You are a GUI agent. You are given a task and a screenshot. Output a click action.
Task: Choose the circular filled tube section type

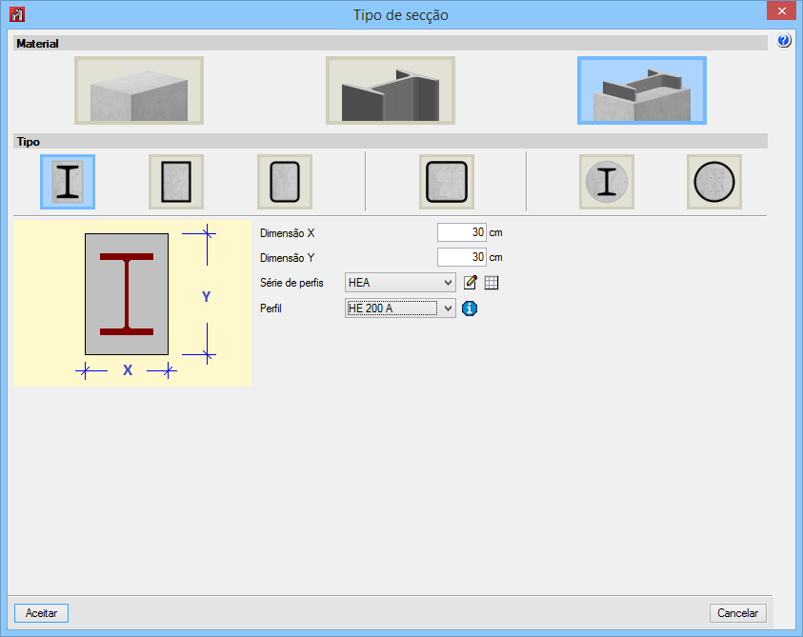tap(714, 181)
